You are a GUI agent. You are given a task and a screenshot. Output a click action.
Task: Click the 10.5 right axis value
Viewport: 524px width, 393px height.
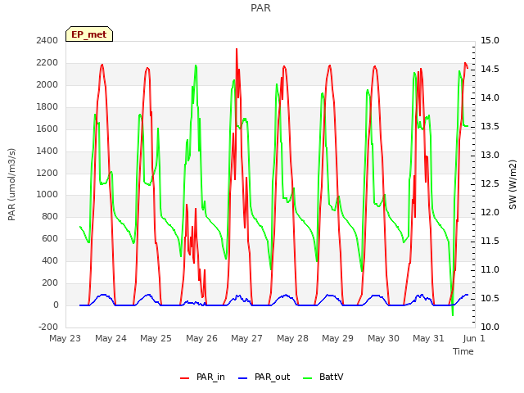coord(490,298)
